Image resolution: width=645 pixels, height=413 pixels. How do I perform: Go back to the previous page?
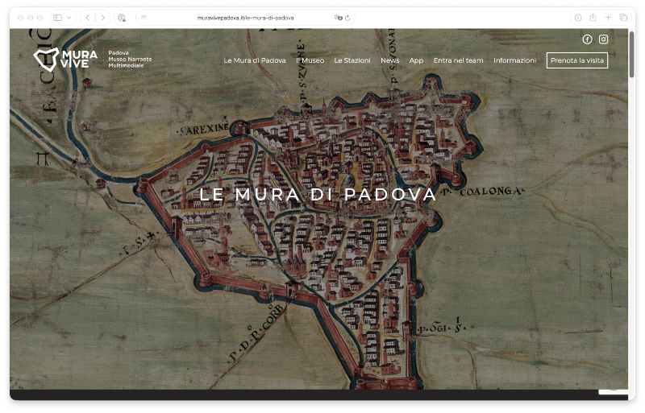tap(88, 18)
